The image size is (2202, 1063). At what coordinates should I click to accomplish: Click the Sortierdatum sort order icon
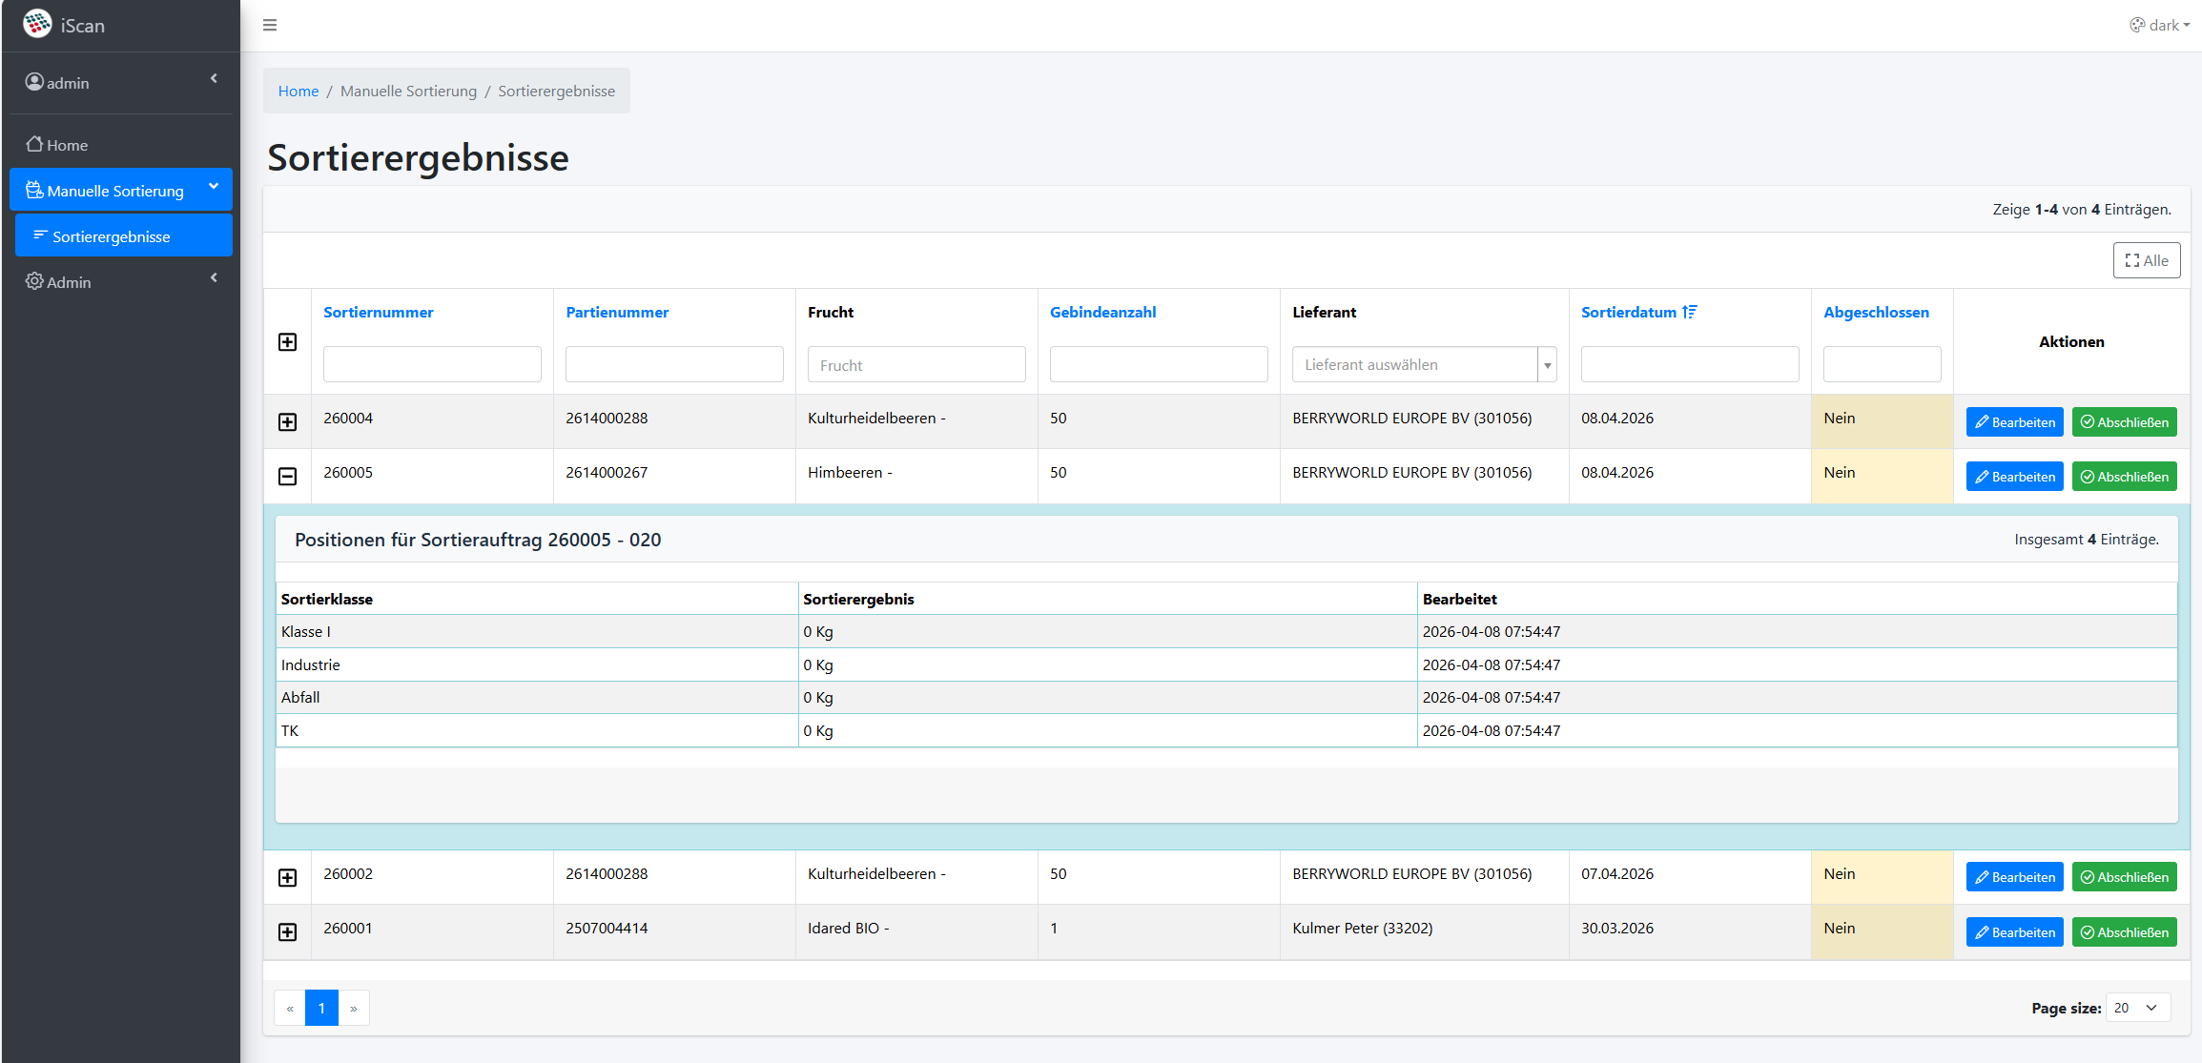[1690, 312]
